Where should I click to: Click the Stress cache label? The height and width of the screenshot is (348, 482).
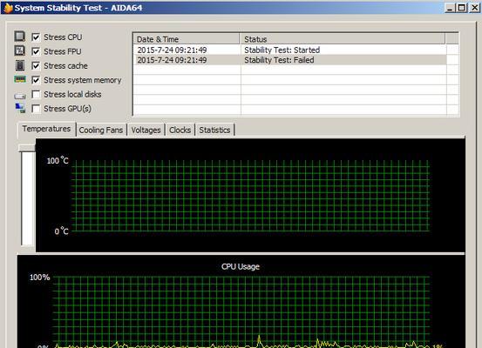(65, 65)
